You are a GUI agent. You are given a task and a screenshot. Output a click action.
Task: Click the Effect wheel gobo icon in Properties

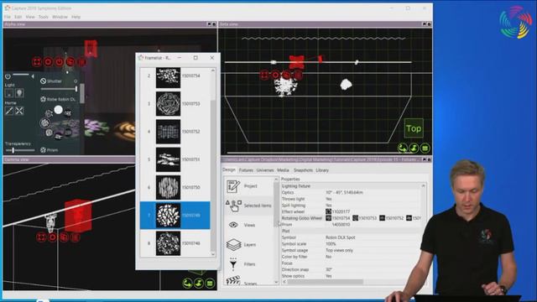(328, 211)
